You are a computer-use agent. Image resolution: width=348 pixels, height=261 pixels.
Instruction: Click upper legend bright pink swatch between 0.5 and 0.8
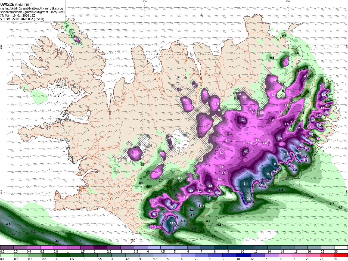tap(47, 247)
